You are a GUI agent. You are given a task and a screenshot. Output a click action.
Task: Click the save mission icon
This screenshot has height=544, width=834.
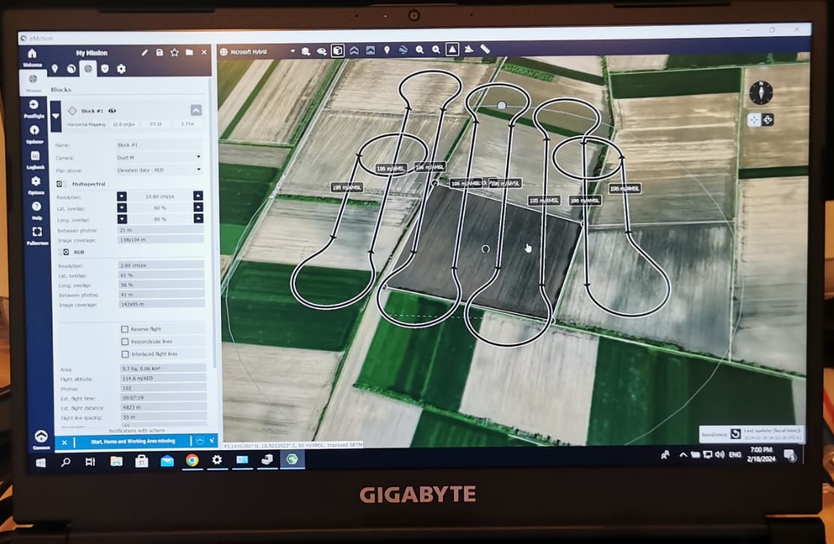pos(160,52)
